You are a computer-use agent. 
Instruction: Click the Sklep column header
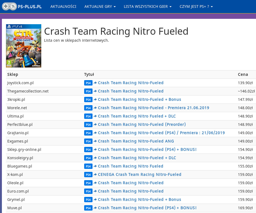pyautogui.click(x=13, y=74)
